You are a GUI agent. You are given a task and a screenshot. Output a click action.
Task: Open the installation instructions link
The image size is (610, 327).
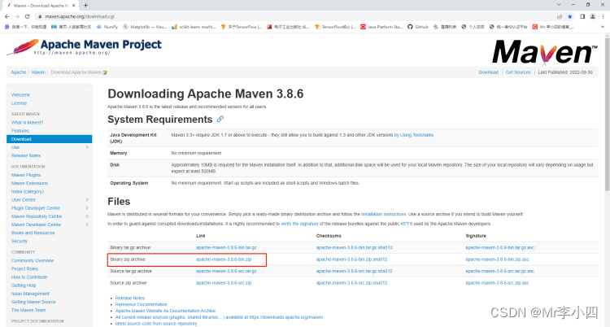pyautogui.click(x=384, y=214)
